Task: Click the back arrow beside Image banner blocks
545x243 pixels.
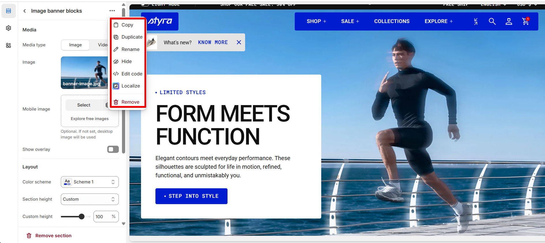Action: (25, 11)
